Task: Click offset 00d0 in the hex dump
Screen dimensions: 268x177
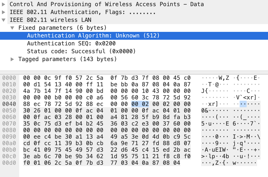Action: coord(9,163)
